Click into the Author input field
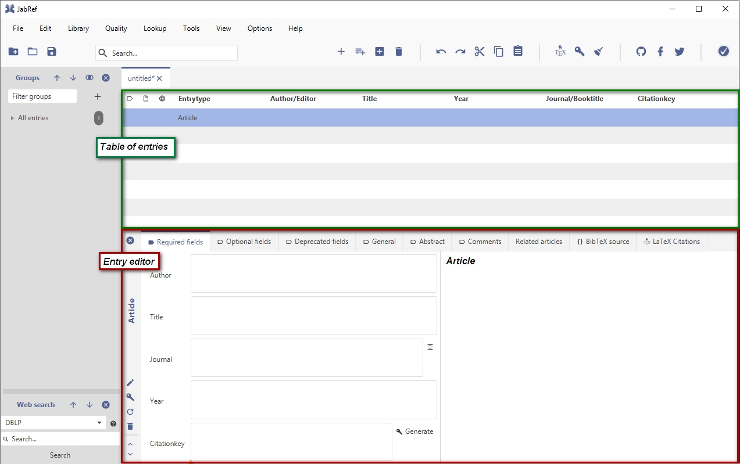The image size is (740, 464). [x=314, y=274]
